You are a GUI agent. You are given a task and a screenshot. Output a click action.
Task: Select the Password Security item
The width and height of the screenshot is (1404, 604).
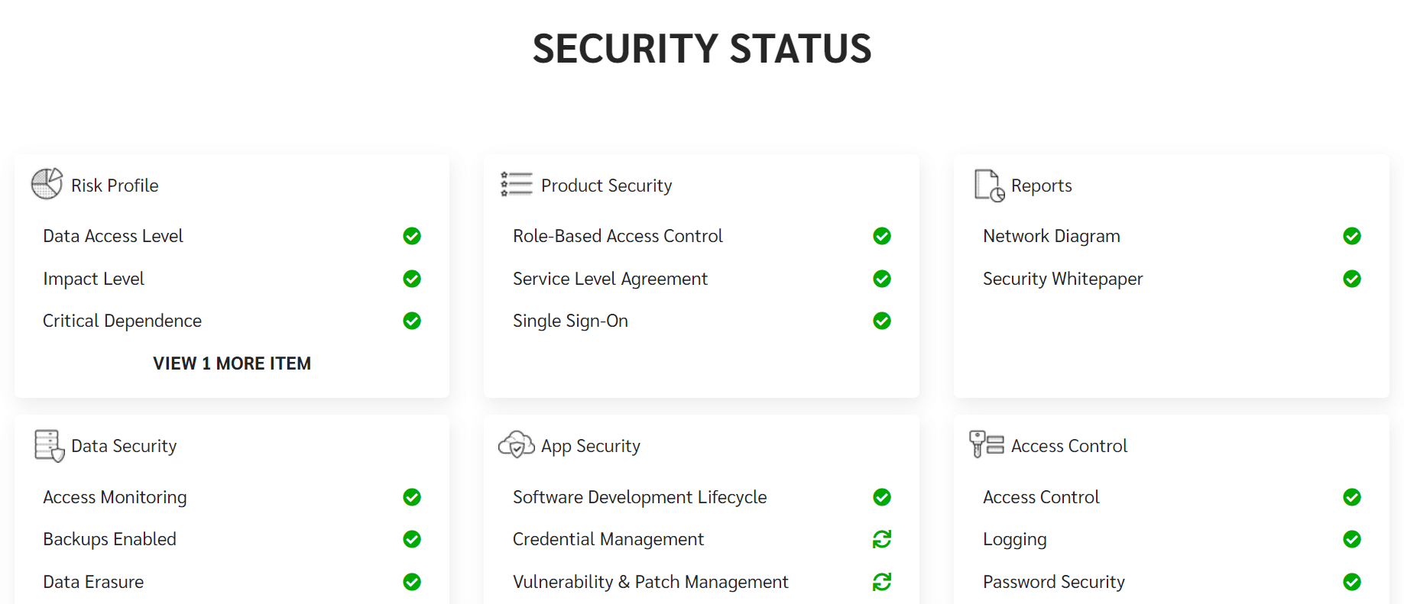pyautogui.click(x=1054, y=582)
